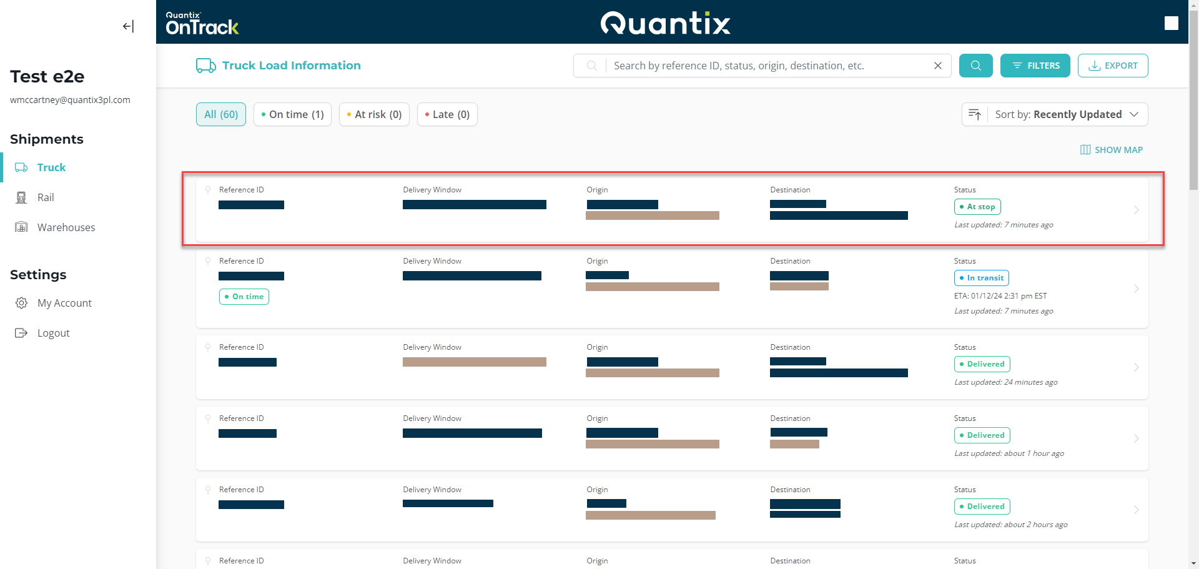1199x569 pixels.
Task: Click the location pin on the first shipment
Action: coord(208,190)
